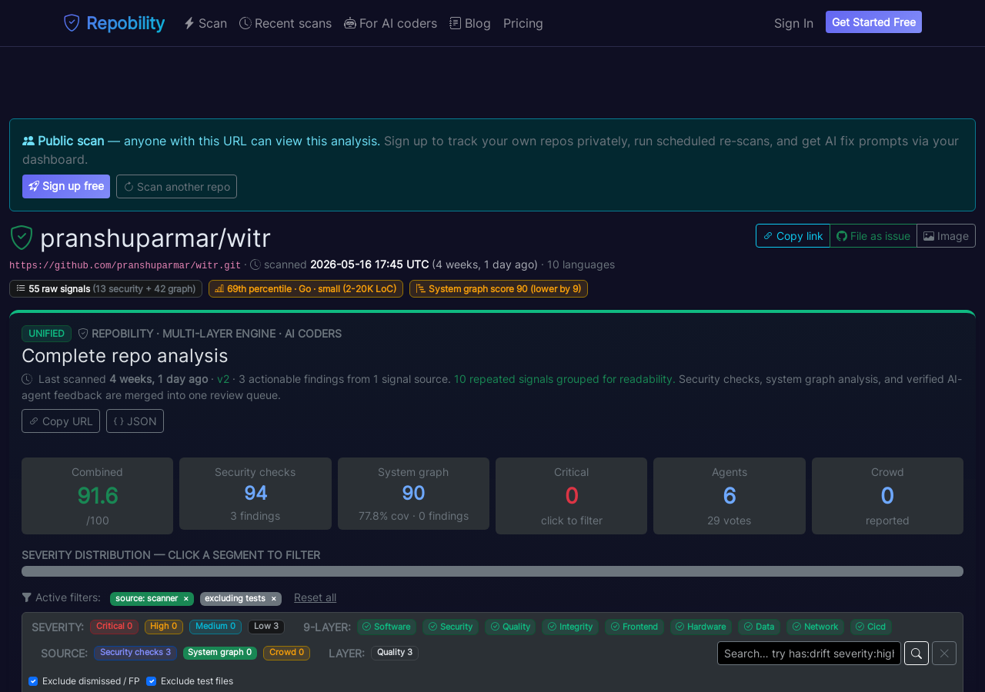
Task: Copy the scan link
Action: click(793, 236)
